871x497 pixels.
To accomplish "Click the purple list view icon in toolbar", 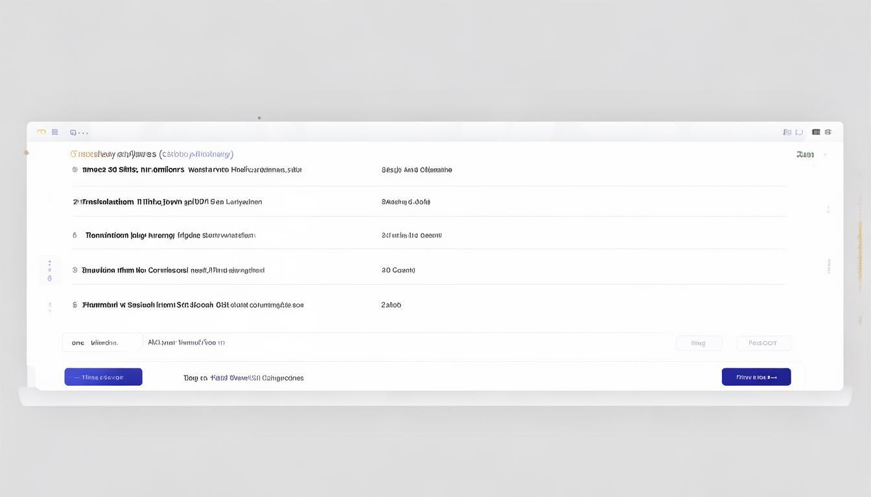I will coord(55,132).
